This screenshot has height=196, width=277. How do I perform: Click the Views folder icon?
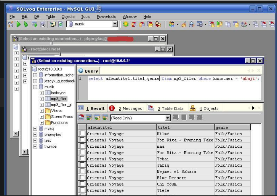pyautogui.click(x=48, y=111)
